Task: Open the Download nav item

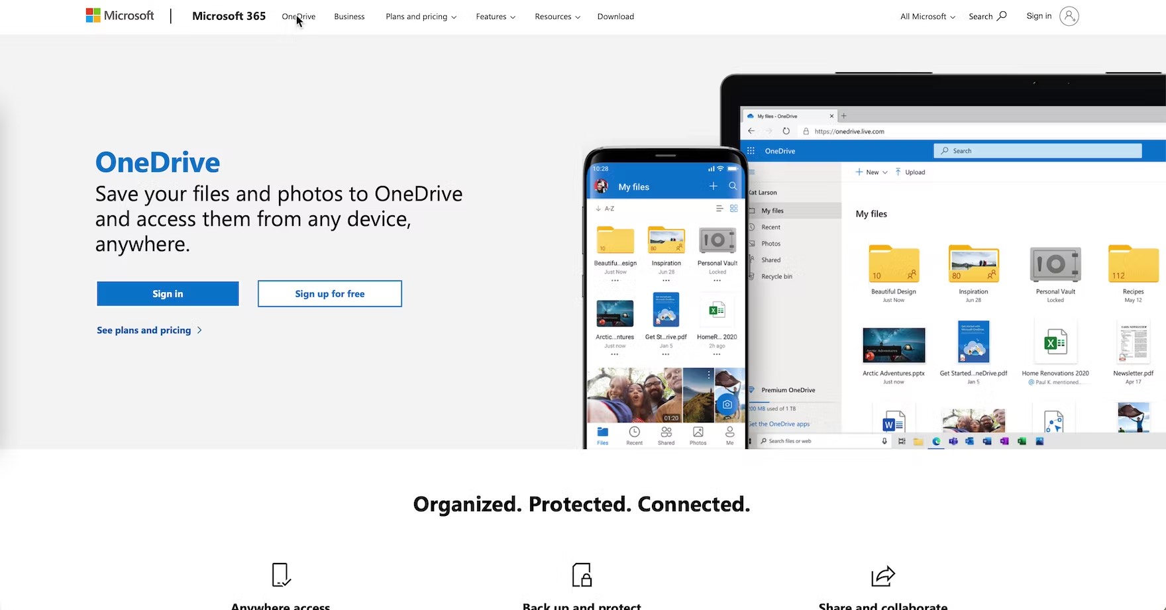Action: 615,17
